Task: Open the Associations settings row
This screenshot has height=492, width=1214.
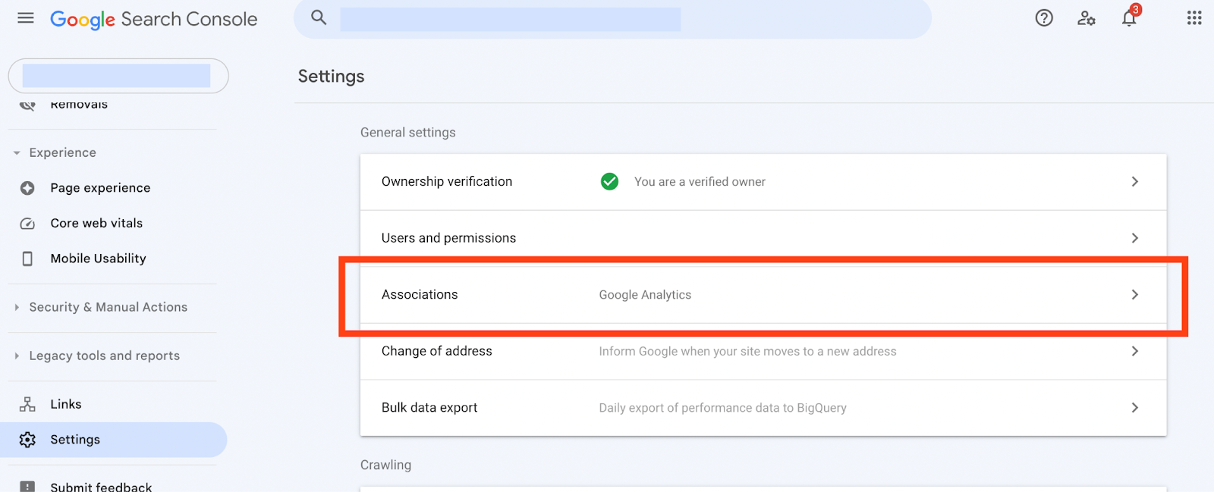Action: pyautogui.click(x=763, y=295)
